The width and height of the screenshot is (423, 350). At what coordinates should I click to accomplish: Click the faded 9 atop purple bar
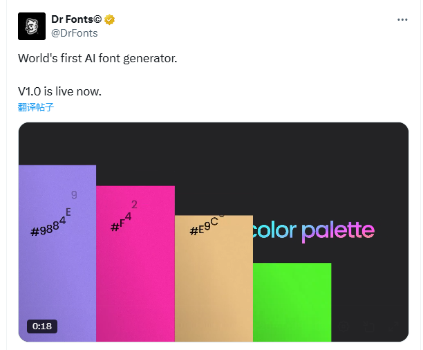pyautogui.click(x=74, y=195)
